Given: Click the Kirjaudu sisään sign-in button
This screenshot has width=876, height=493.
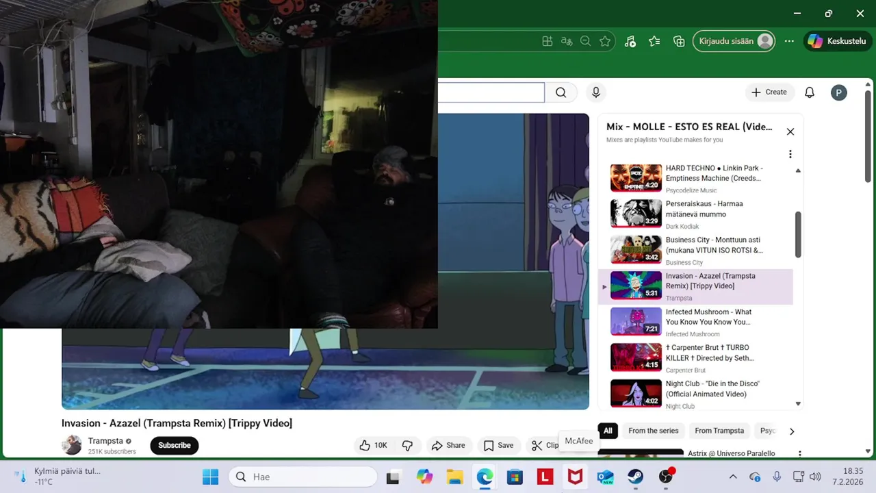Looking at the screenshot, I should (734, 41).
